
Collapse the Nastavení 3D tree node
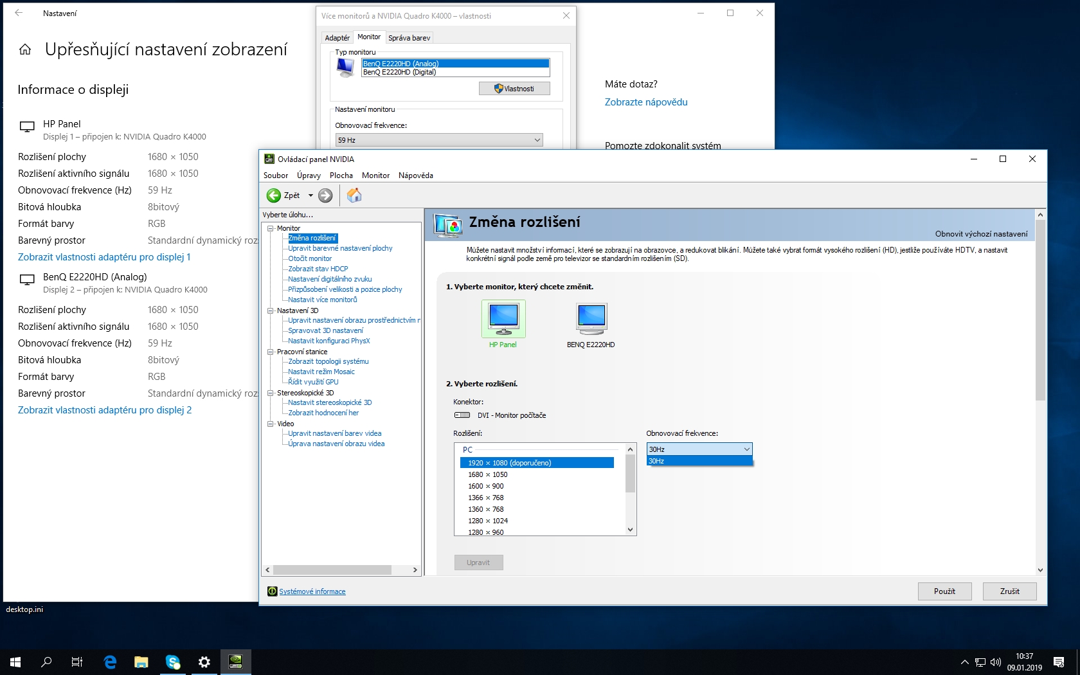[271, 310]
